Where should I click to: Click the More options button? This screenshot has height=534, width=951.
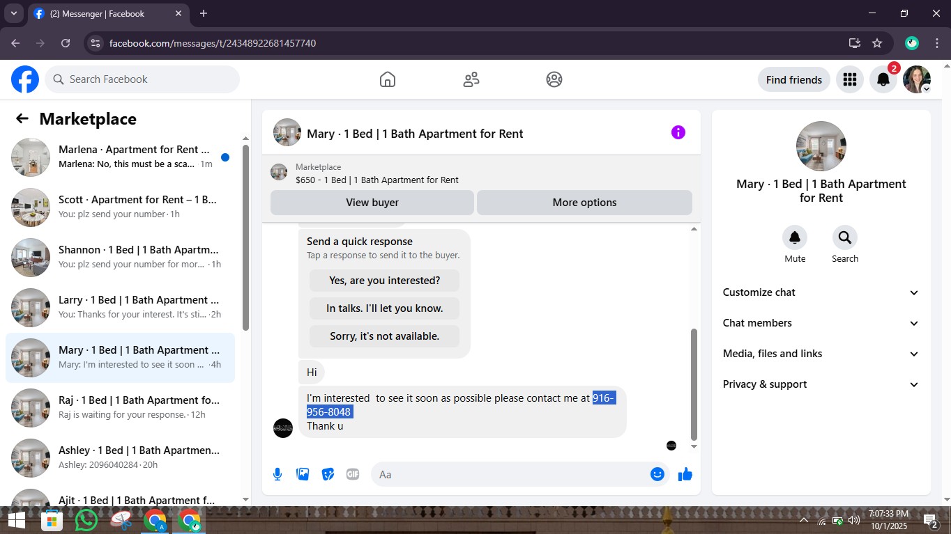point(584,203)
